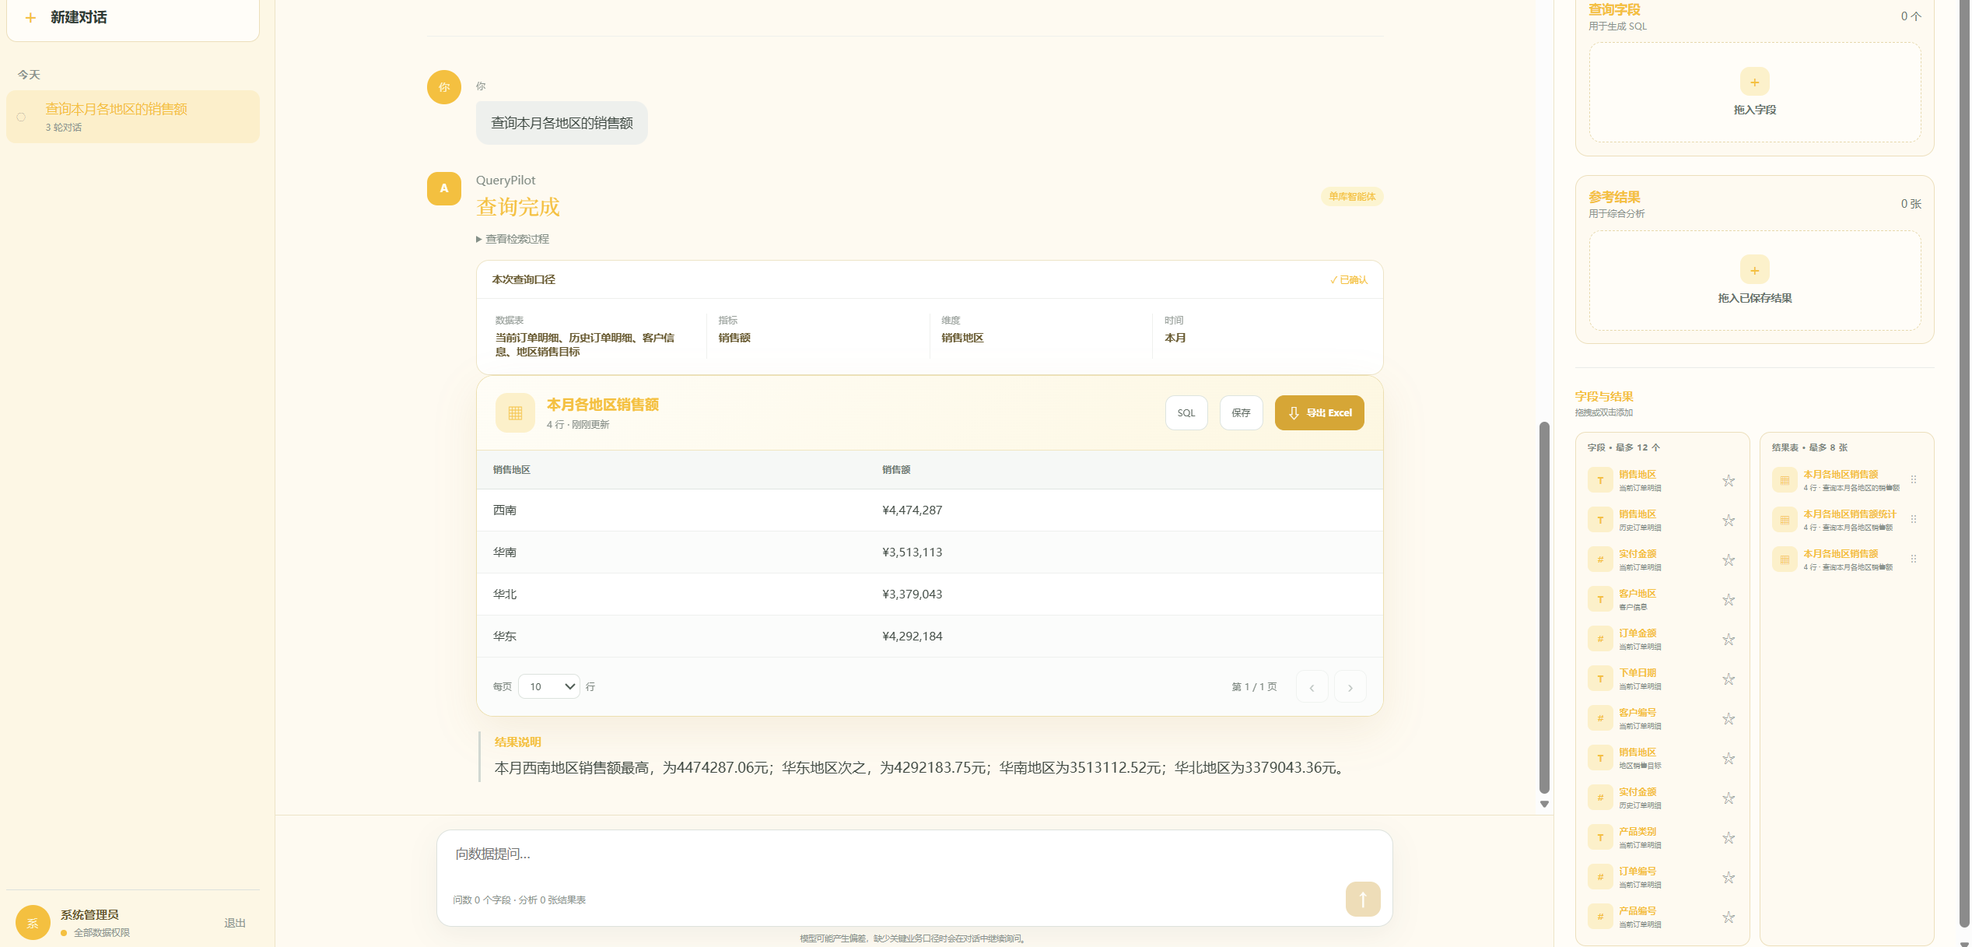Focus the 向数据提问 input box
1972x947 pixels.
point(914,854)
